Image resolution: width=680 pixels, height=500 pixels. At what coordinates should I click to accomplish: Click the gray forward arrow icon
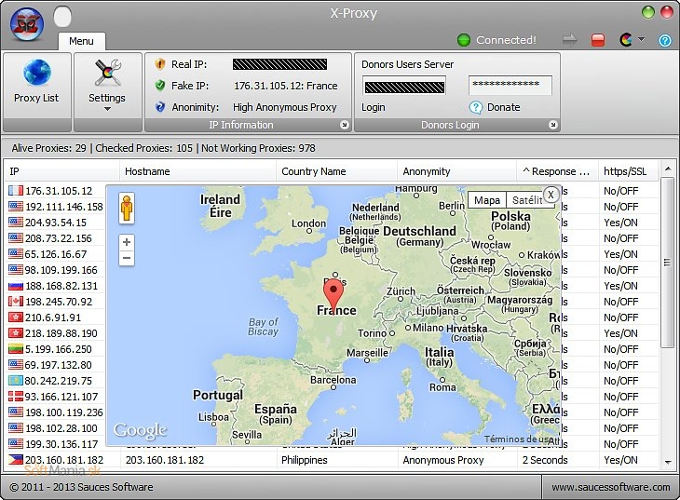coord(569,40)
